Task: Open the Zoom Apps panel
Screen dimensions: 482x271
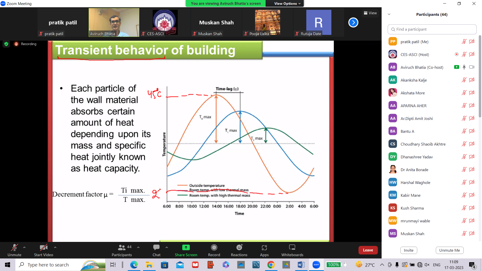Action: tap(264, 250)
